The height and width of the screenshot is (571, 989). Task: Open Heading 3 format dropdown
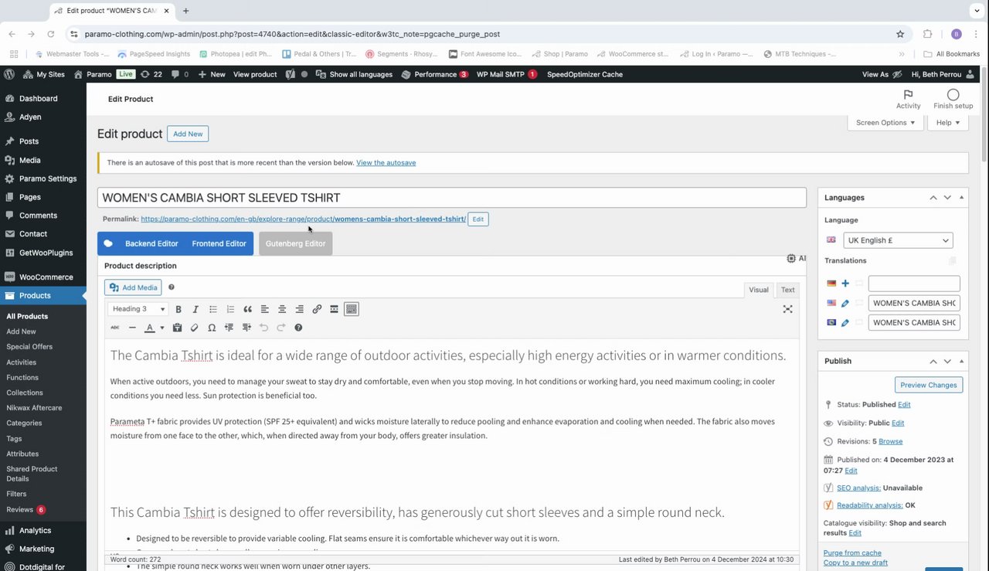(138, 309)
